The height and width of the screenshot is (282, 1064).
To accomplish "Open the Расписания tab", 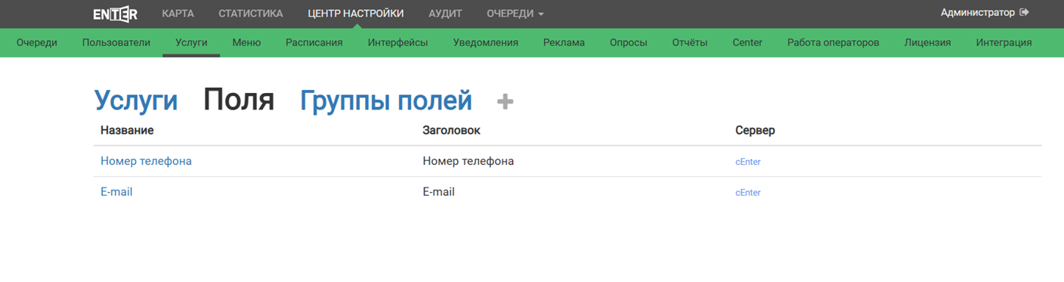I will click(314, 42).
